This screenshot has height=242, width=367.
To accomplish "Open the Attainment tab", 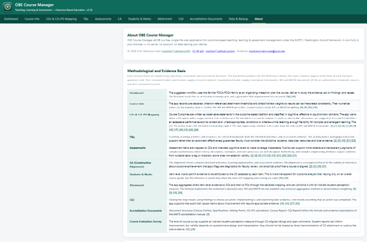I will click(165, 19).
